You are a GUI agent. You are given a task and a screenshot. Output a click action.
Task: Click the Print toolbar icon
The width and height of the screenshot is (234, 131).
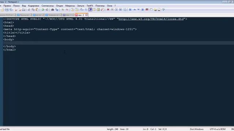(x=23, y=10)
